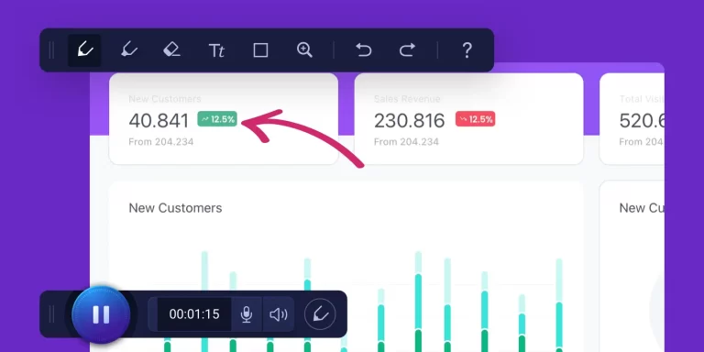
Task: Grab the drawing toolbar drag handle
Action: coord(51,49)
